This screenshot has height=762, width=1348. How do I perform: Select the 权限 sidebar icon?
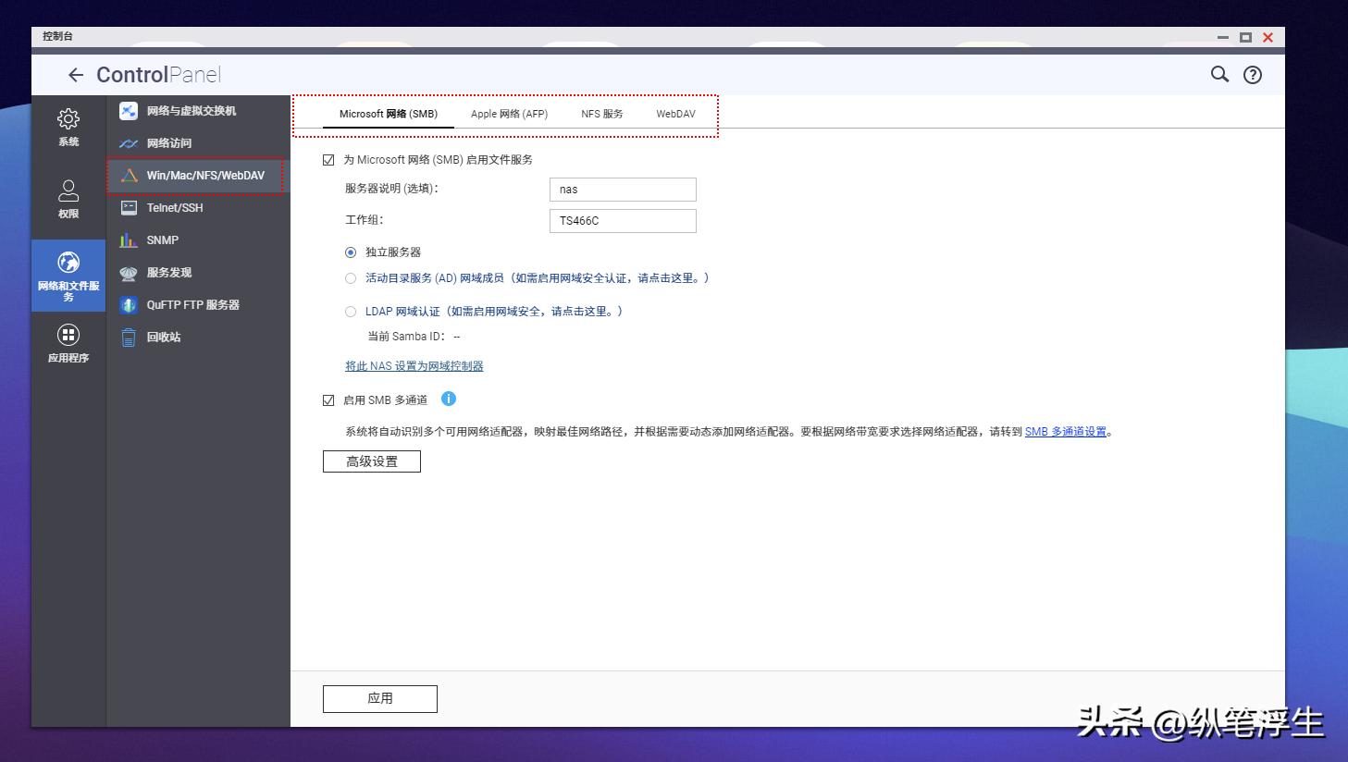pos(68,197)
